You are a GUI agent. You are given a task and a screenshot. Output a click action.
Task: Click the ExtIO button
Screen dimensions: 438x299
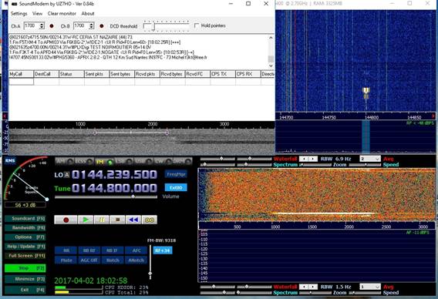tap(176, 187)
